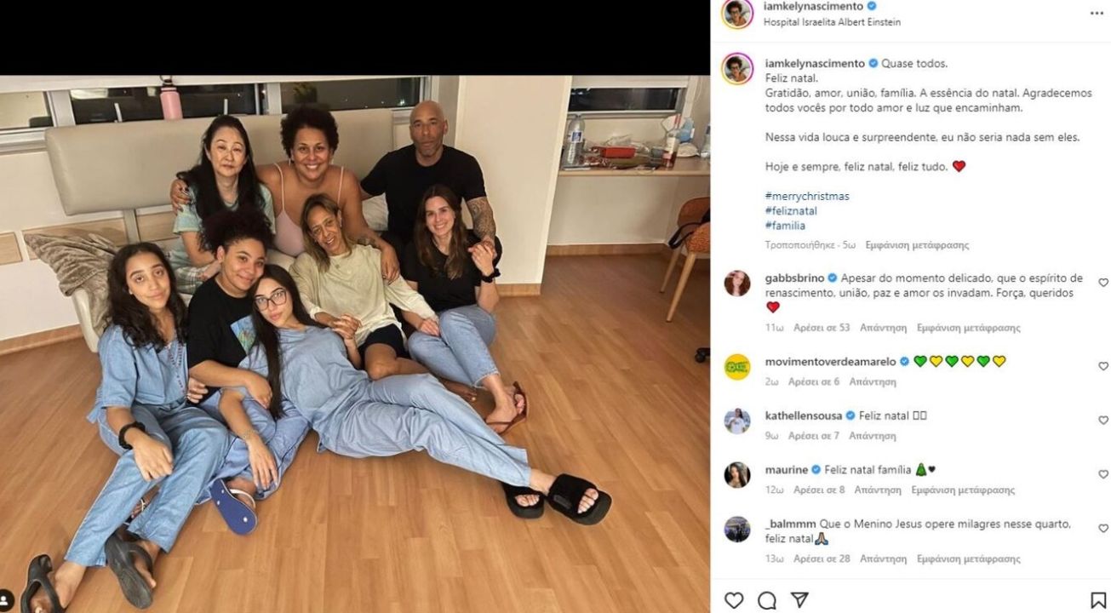Like movimentoverdeamarelo's comment heart
The width and height of the screenshot is (1111, 613).
(x=1103, y=366)
